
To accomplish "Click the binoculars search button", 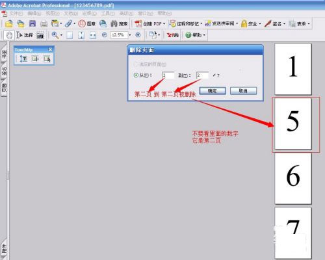I will pyautogui.click(x=119, y=23).
